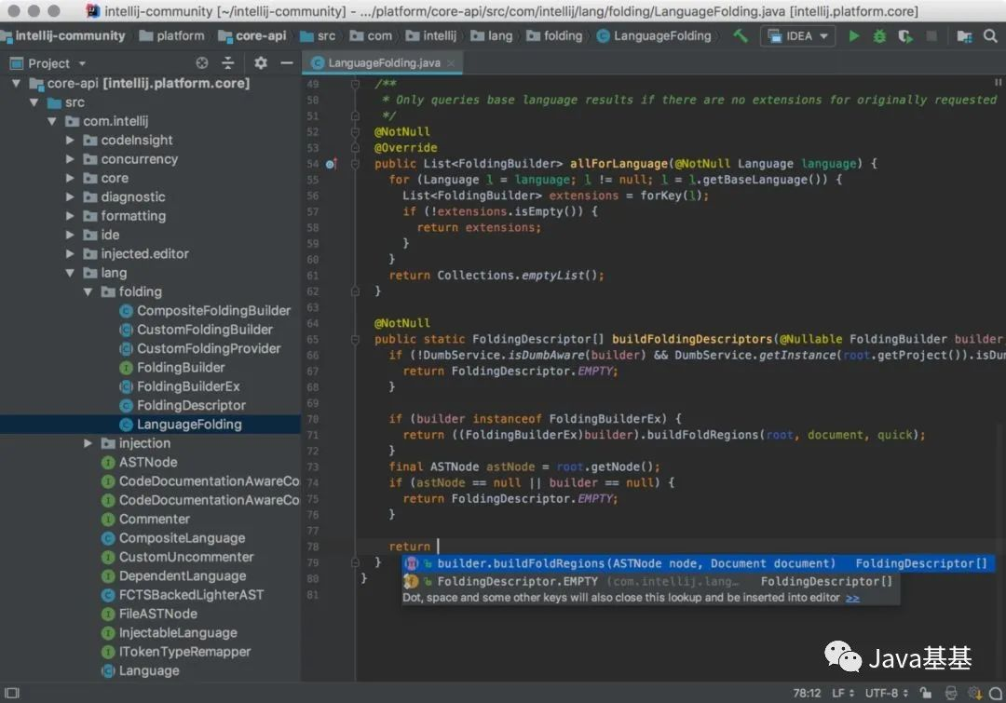Click intellij-community breadcrumb root
This screenshot has width=1006, height=703.
[63, 36]
